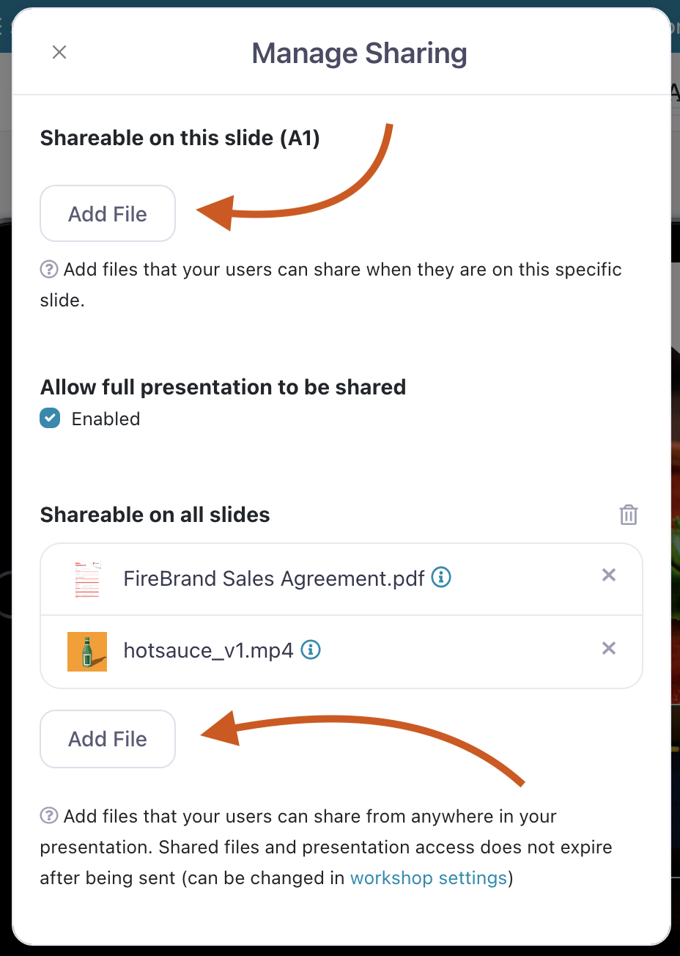The width and height of the screenshot is (680, 956).
Task: Show info for FireBrand Sales Agreement.pdf
Action: [441, 578]
